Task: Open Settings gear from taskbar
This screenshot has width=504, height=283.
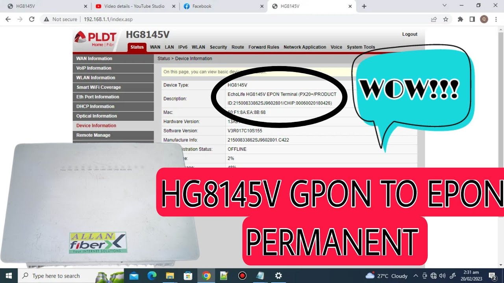Action: [278, 276]
